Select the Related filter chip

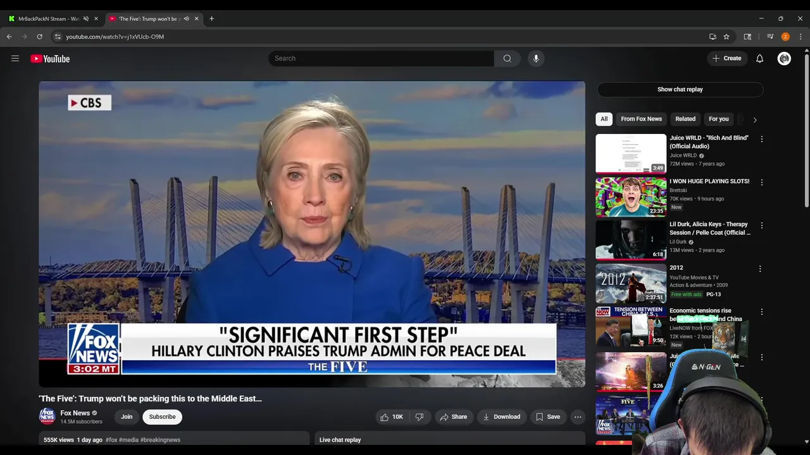pos(685,119)
